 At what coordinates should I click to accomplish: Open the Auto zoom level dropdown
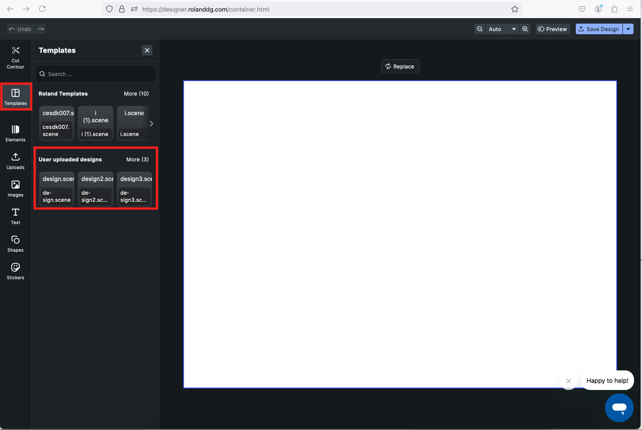click(x=502, y=29)
